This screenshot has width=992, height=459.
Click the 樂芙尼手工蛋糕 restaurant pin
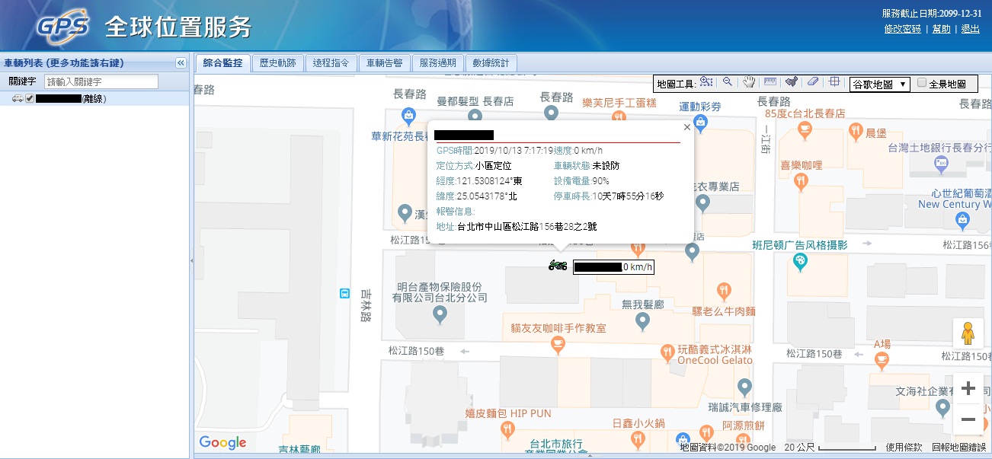(618, 116)
